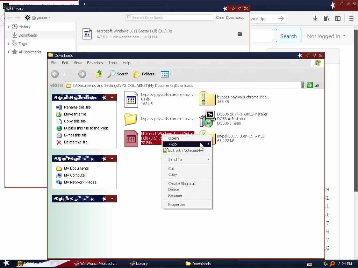Expand the 7-Zip submenu entry
The height and width of the screenshot is (268, 358).
pyautogui.click(x=187, y=144)
